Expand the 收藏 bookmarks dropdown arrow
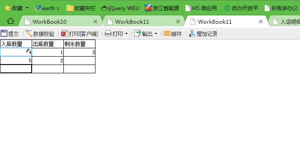 (27, 8)
